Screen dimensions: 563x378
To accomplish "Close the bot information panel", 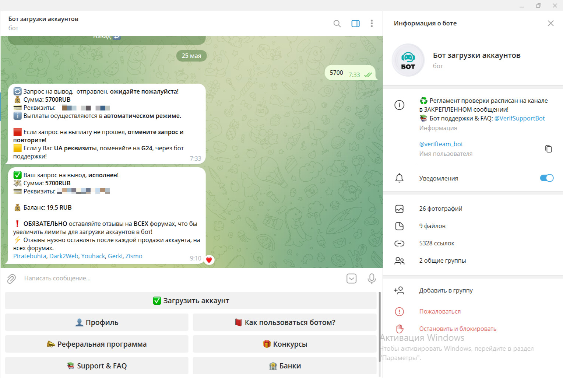I will pos(550,23).
